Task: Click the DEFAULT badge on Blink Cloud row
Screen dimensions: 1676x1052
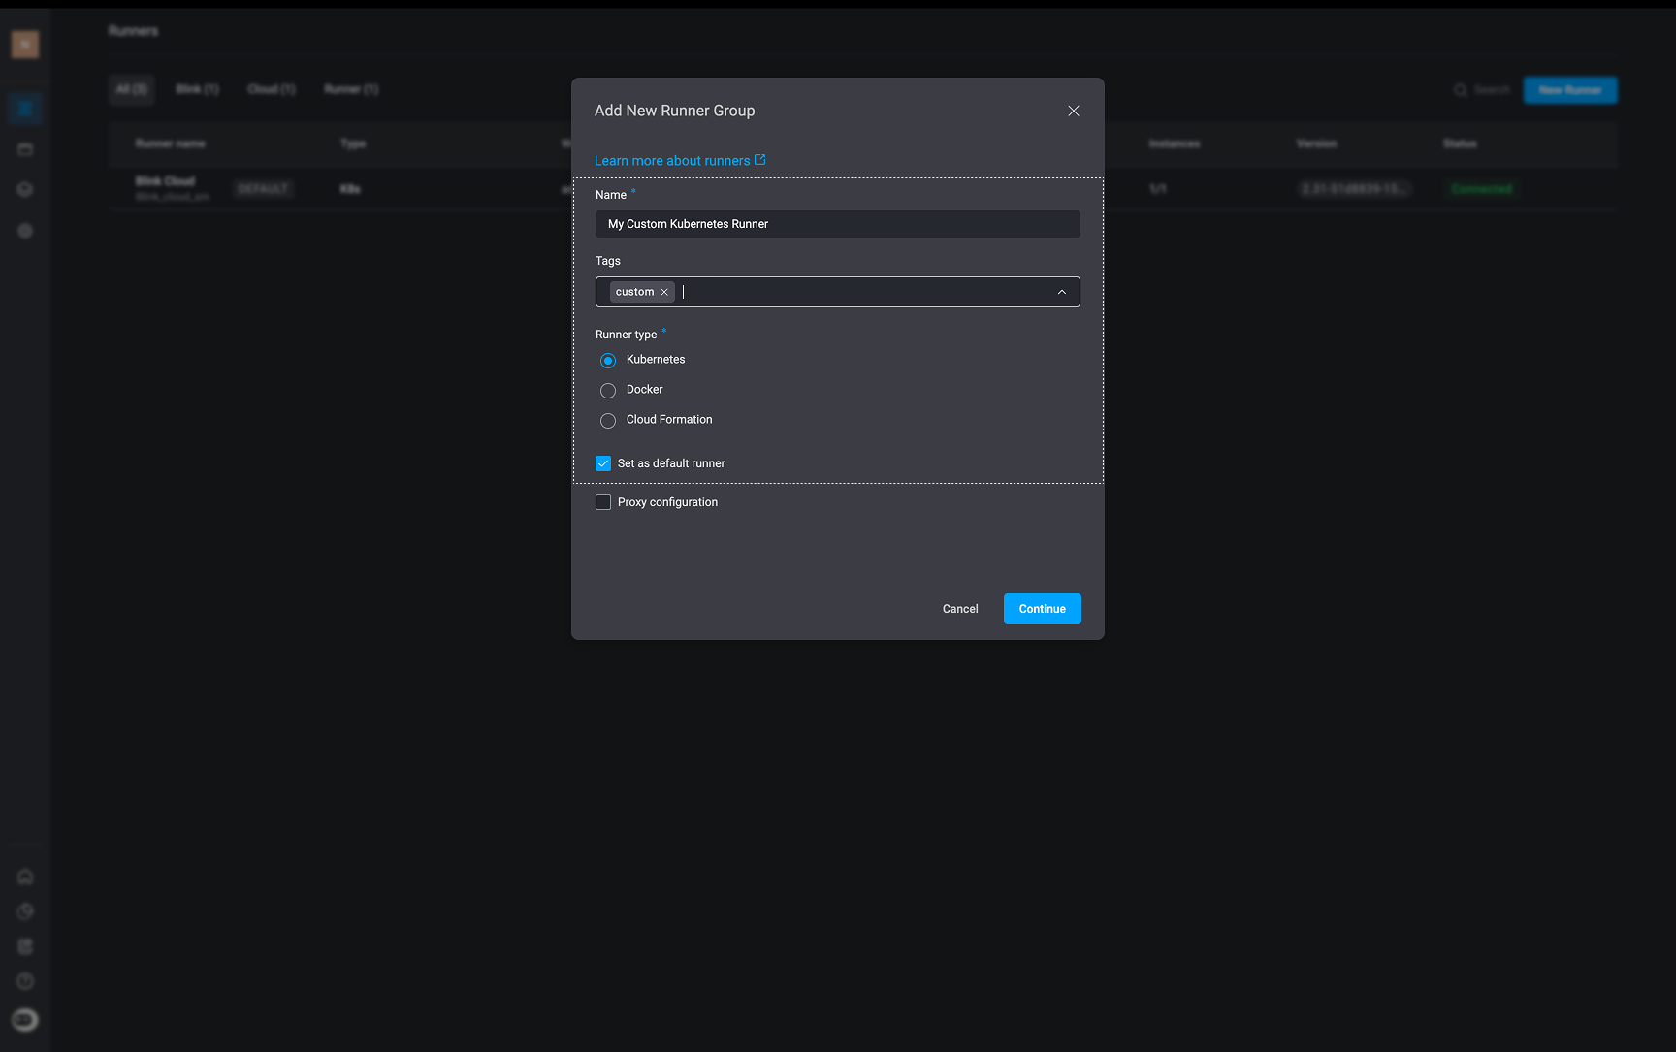Action: tap(264, 189)
